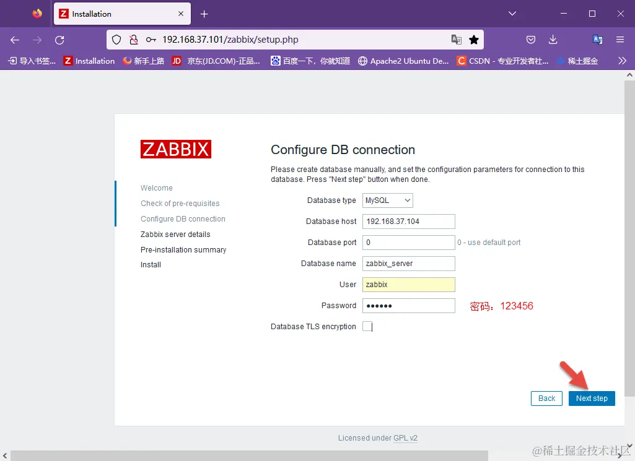This screenshot has width=635, height=461.
Task: Click the scroll up arrow
Action: [x=629, y=75]
